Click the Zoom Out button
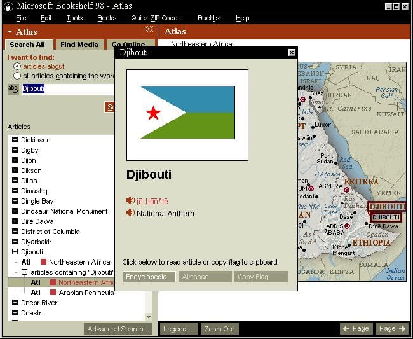This screenshot has width=413, height=339. point(219,329)
